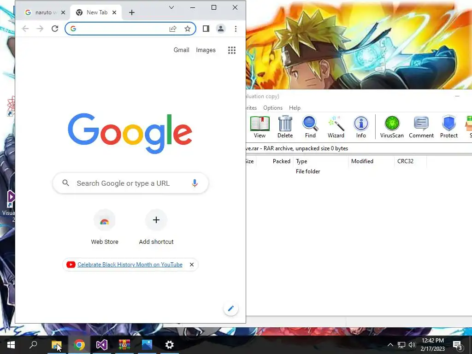Bookmark this tab with the star icon
The image size is (472, 354).
coord(188,29)
